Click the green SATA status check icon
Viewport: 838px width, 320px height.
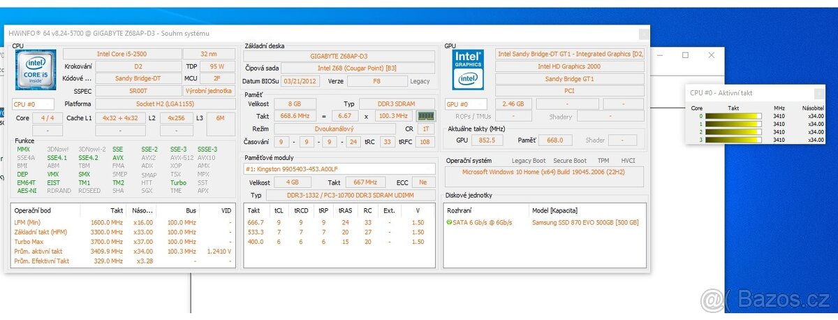pos(449,222)
